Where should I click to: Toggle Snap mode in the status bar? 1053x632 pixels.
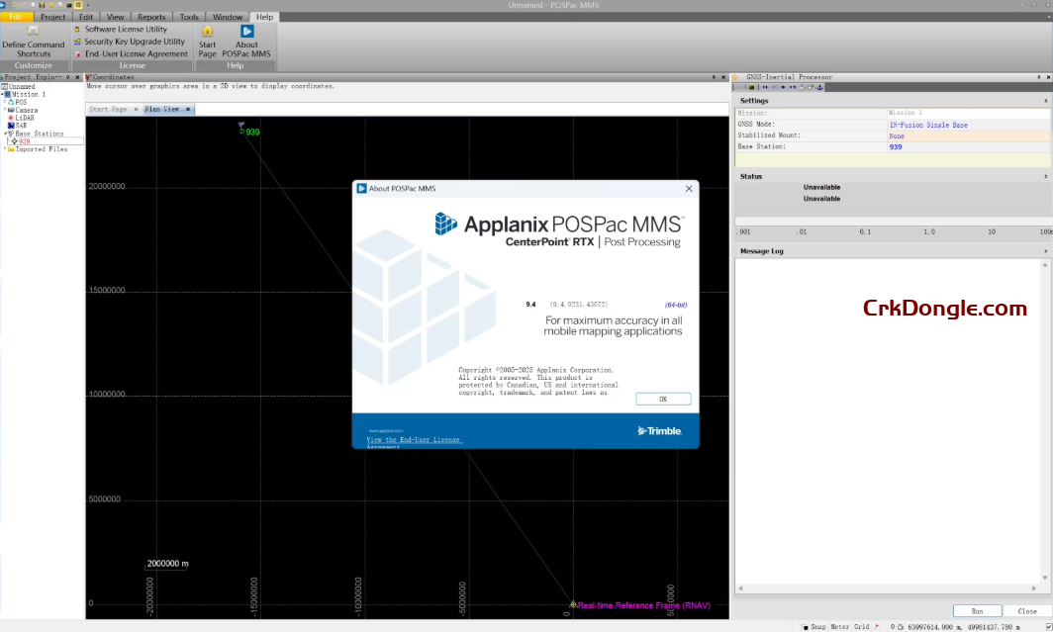819,626
